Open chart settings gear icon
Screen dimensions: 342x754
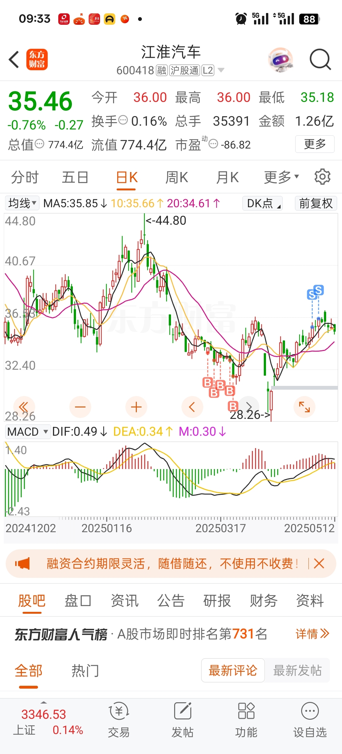click(322, 177)
